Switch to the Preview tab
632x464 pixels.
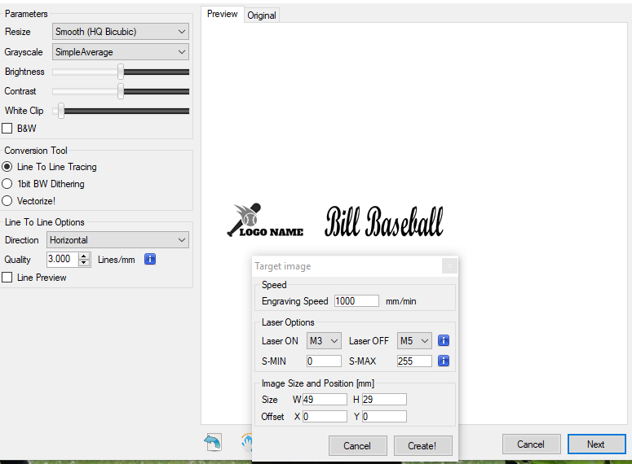222,14
